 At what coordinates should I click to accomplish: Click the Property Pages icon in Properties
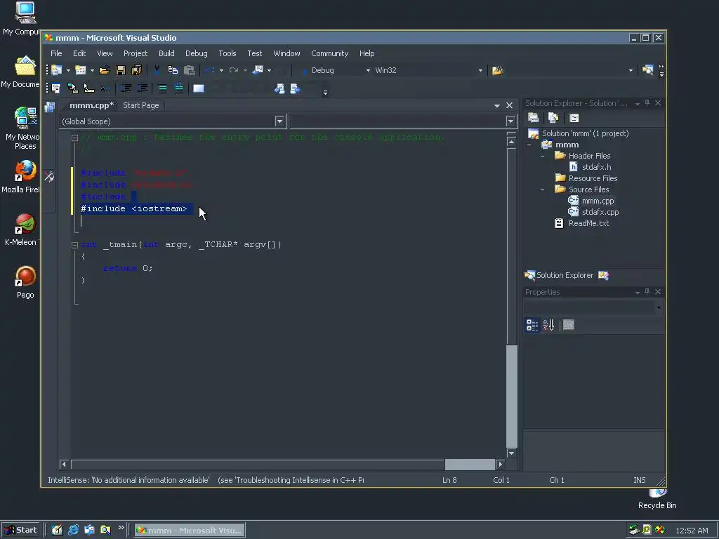pos(569,325)
